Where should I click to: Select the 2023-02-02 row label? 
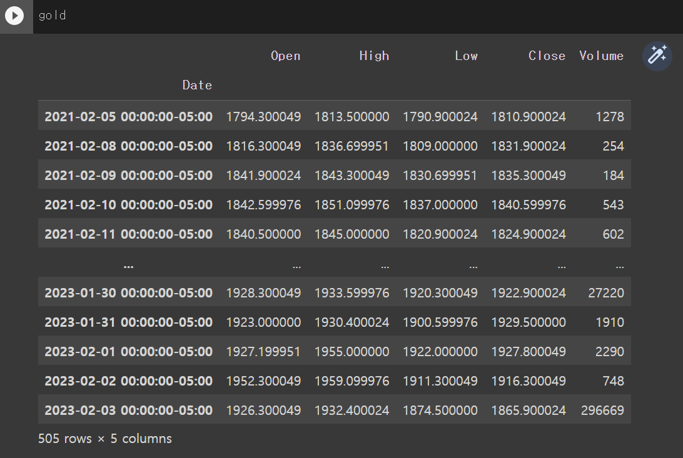[x=128, y=381]
